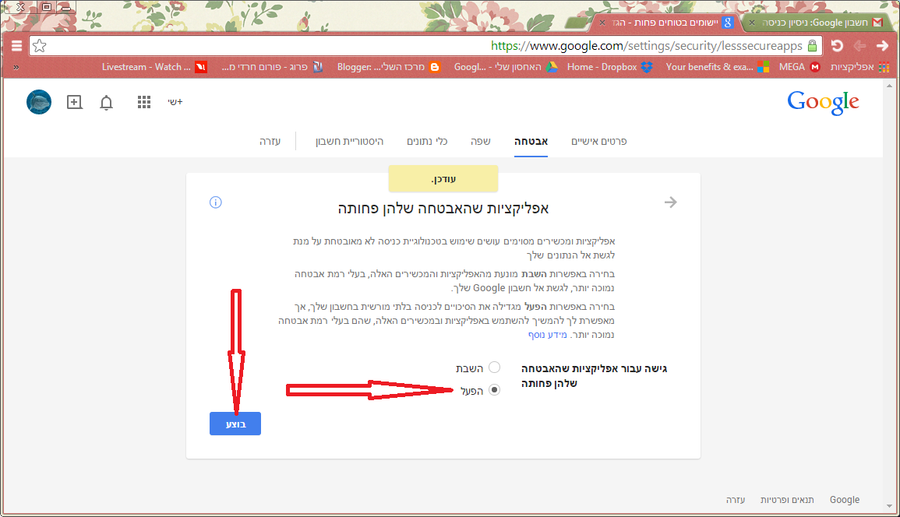
Task: Open Google+ share box icon
Action: point(75,102)
